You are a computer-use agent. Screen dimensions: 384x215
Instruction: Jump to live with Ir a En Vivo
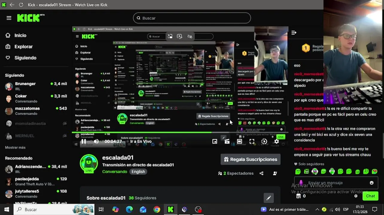(141, 142)
